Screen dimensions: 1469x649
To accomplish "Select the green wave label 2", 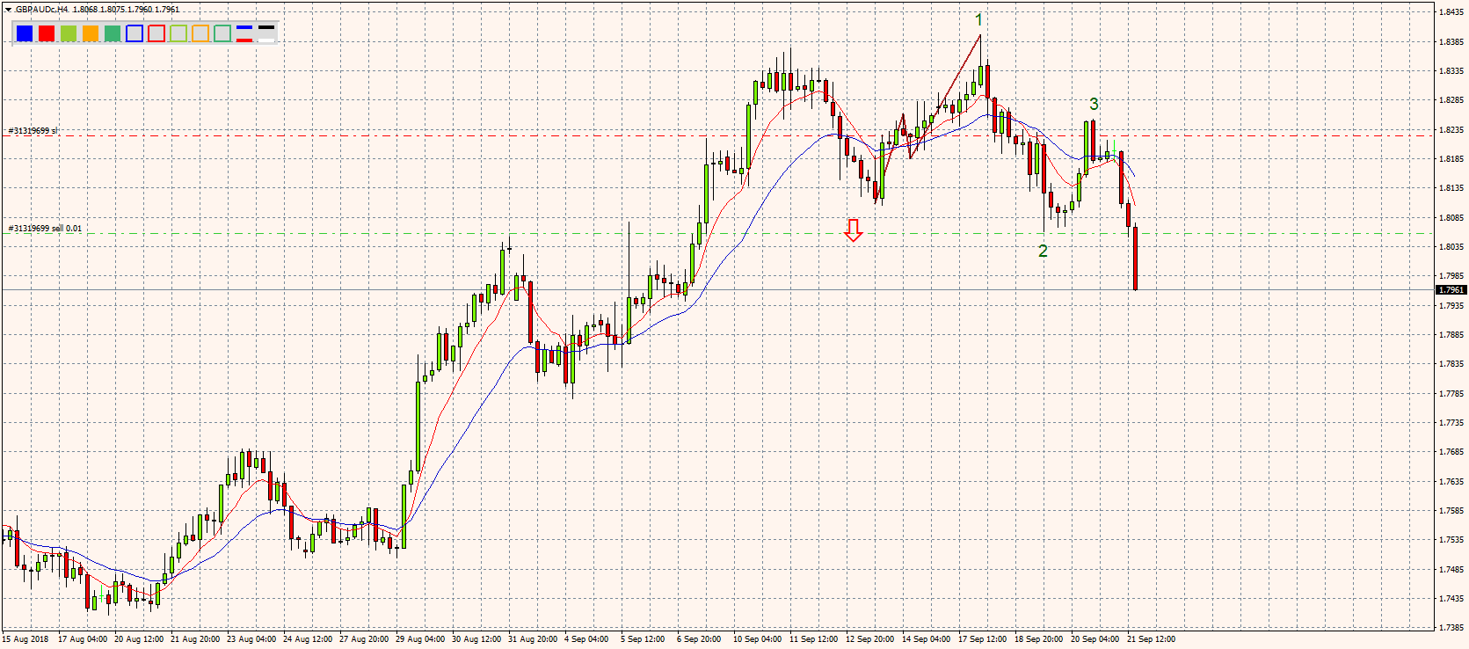I will click(x=1043, y=251).
